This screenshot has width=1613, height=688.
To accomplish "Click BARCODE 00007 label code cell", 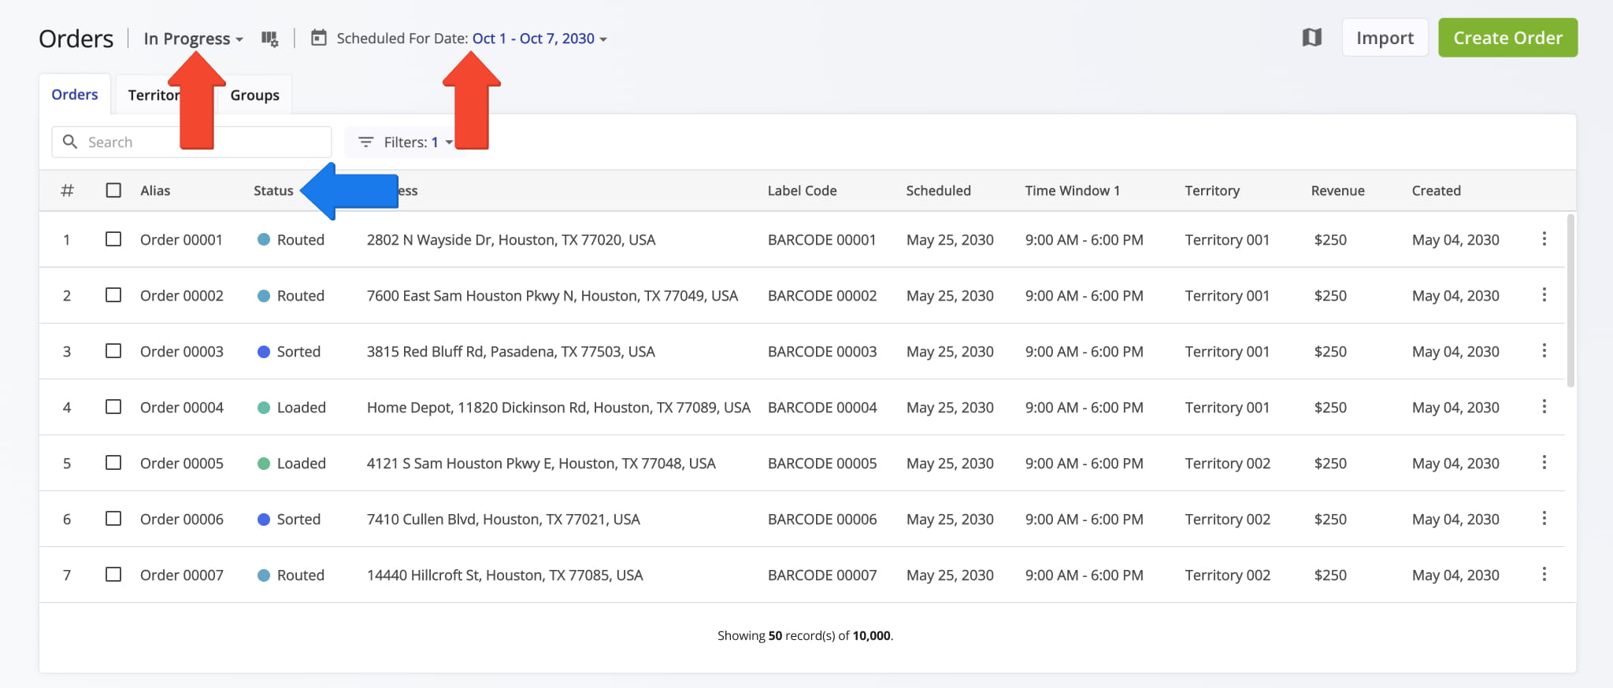I will pos(821,575).
